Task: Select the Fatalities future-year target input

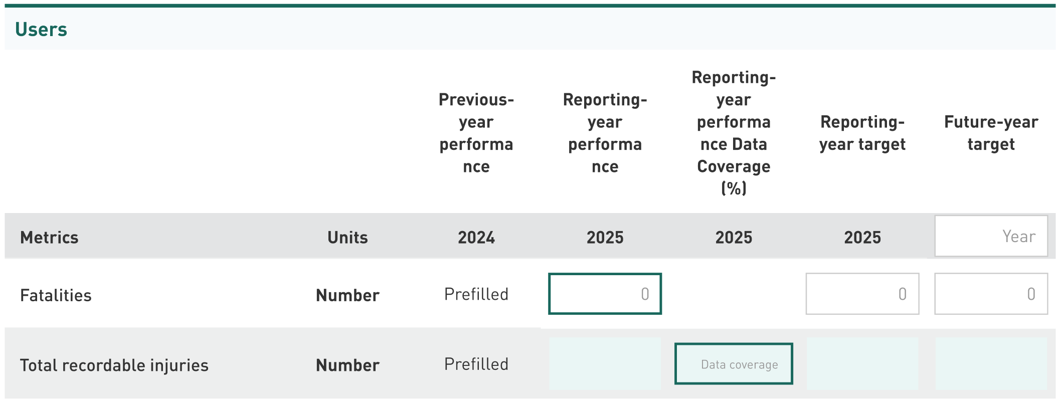Action: (991, 294)
